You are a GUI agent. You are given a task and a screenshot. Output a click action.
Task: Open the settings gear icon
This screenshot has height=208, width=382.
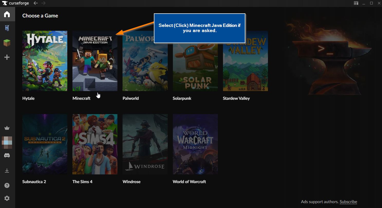[x=7, y=198]
